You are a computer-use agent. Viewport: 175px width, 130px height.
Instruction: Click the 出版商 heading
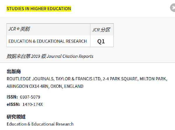[x=14, y=71]
